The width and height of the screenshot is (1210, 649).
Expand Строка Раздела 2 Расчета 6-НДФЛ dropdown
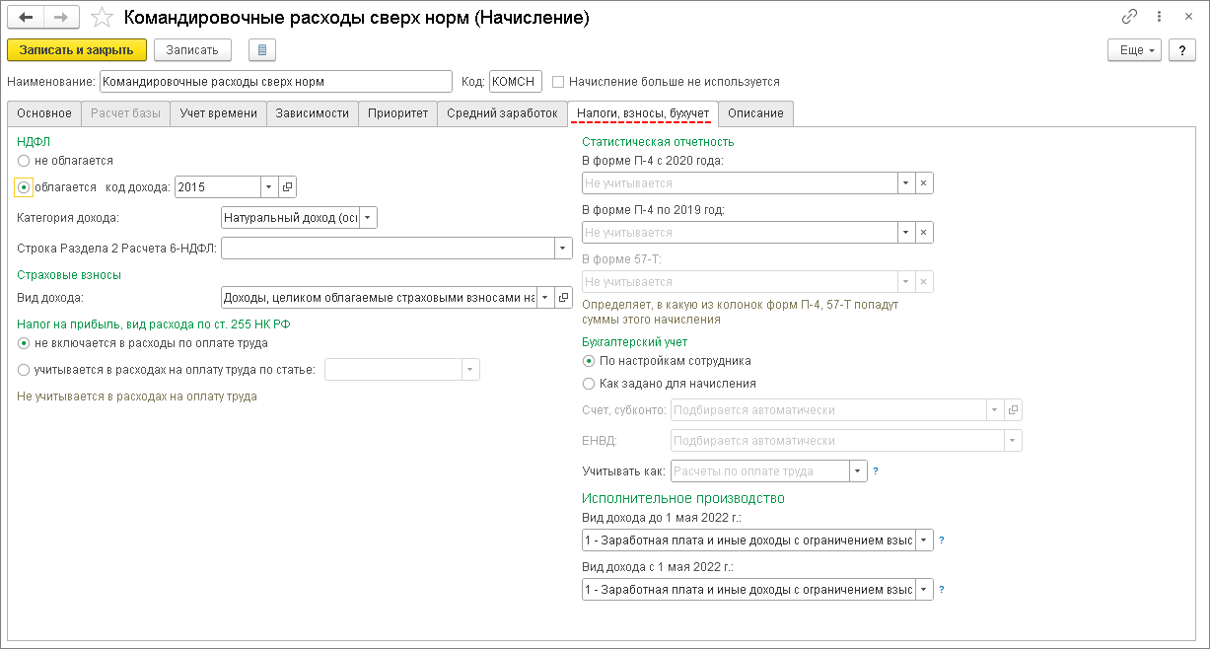coord(563,249)
